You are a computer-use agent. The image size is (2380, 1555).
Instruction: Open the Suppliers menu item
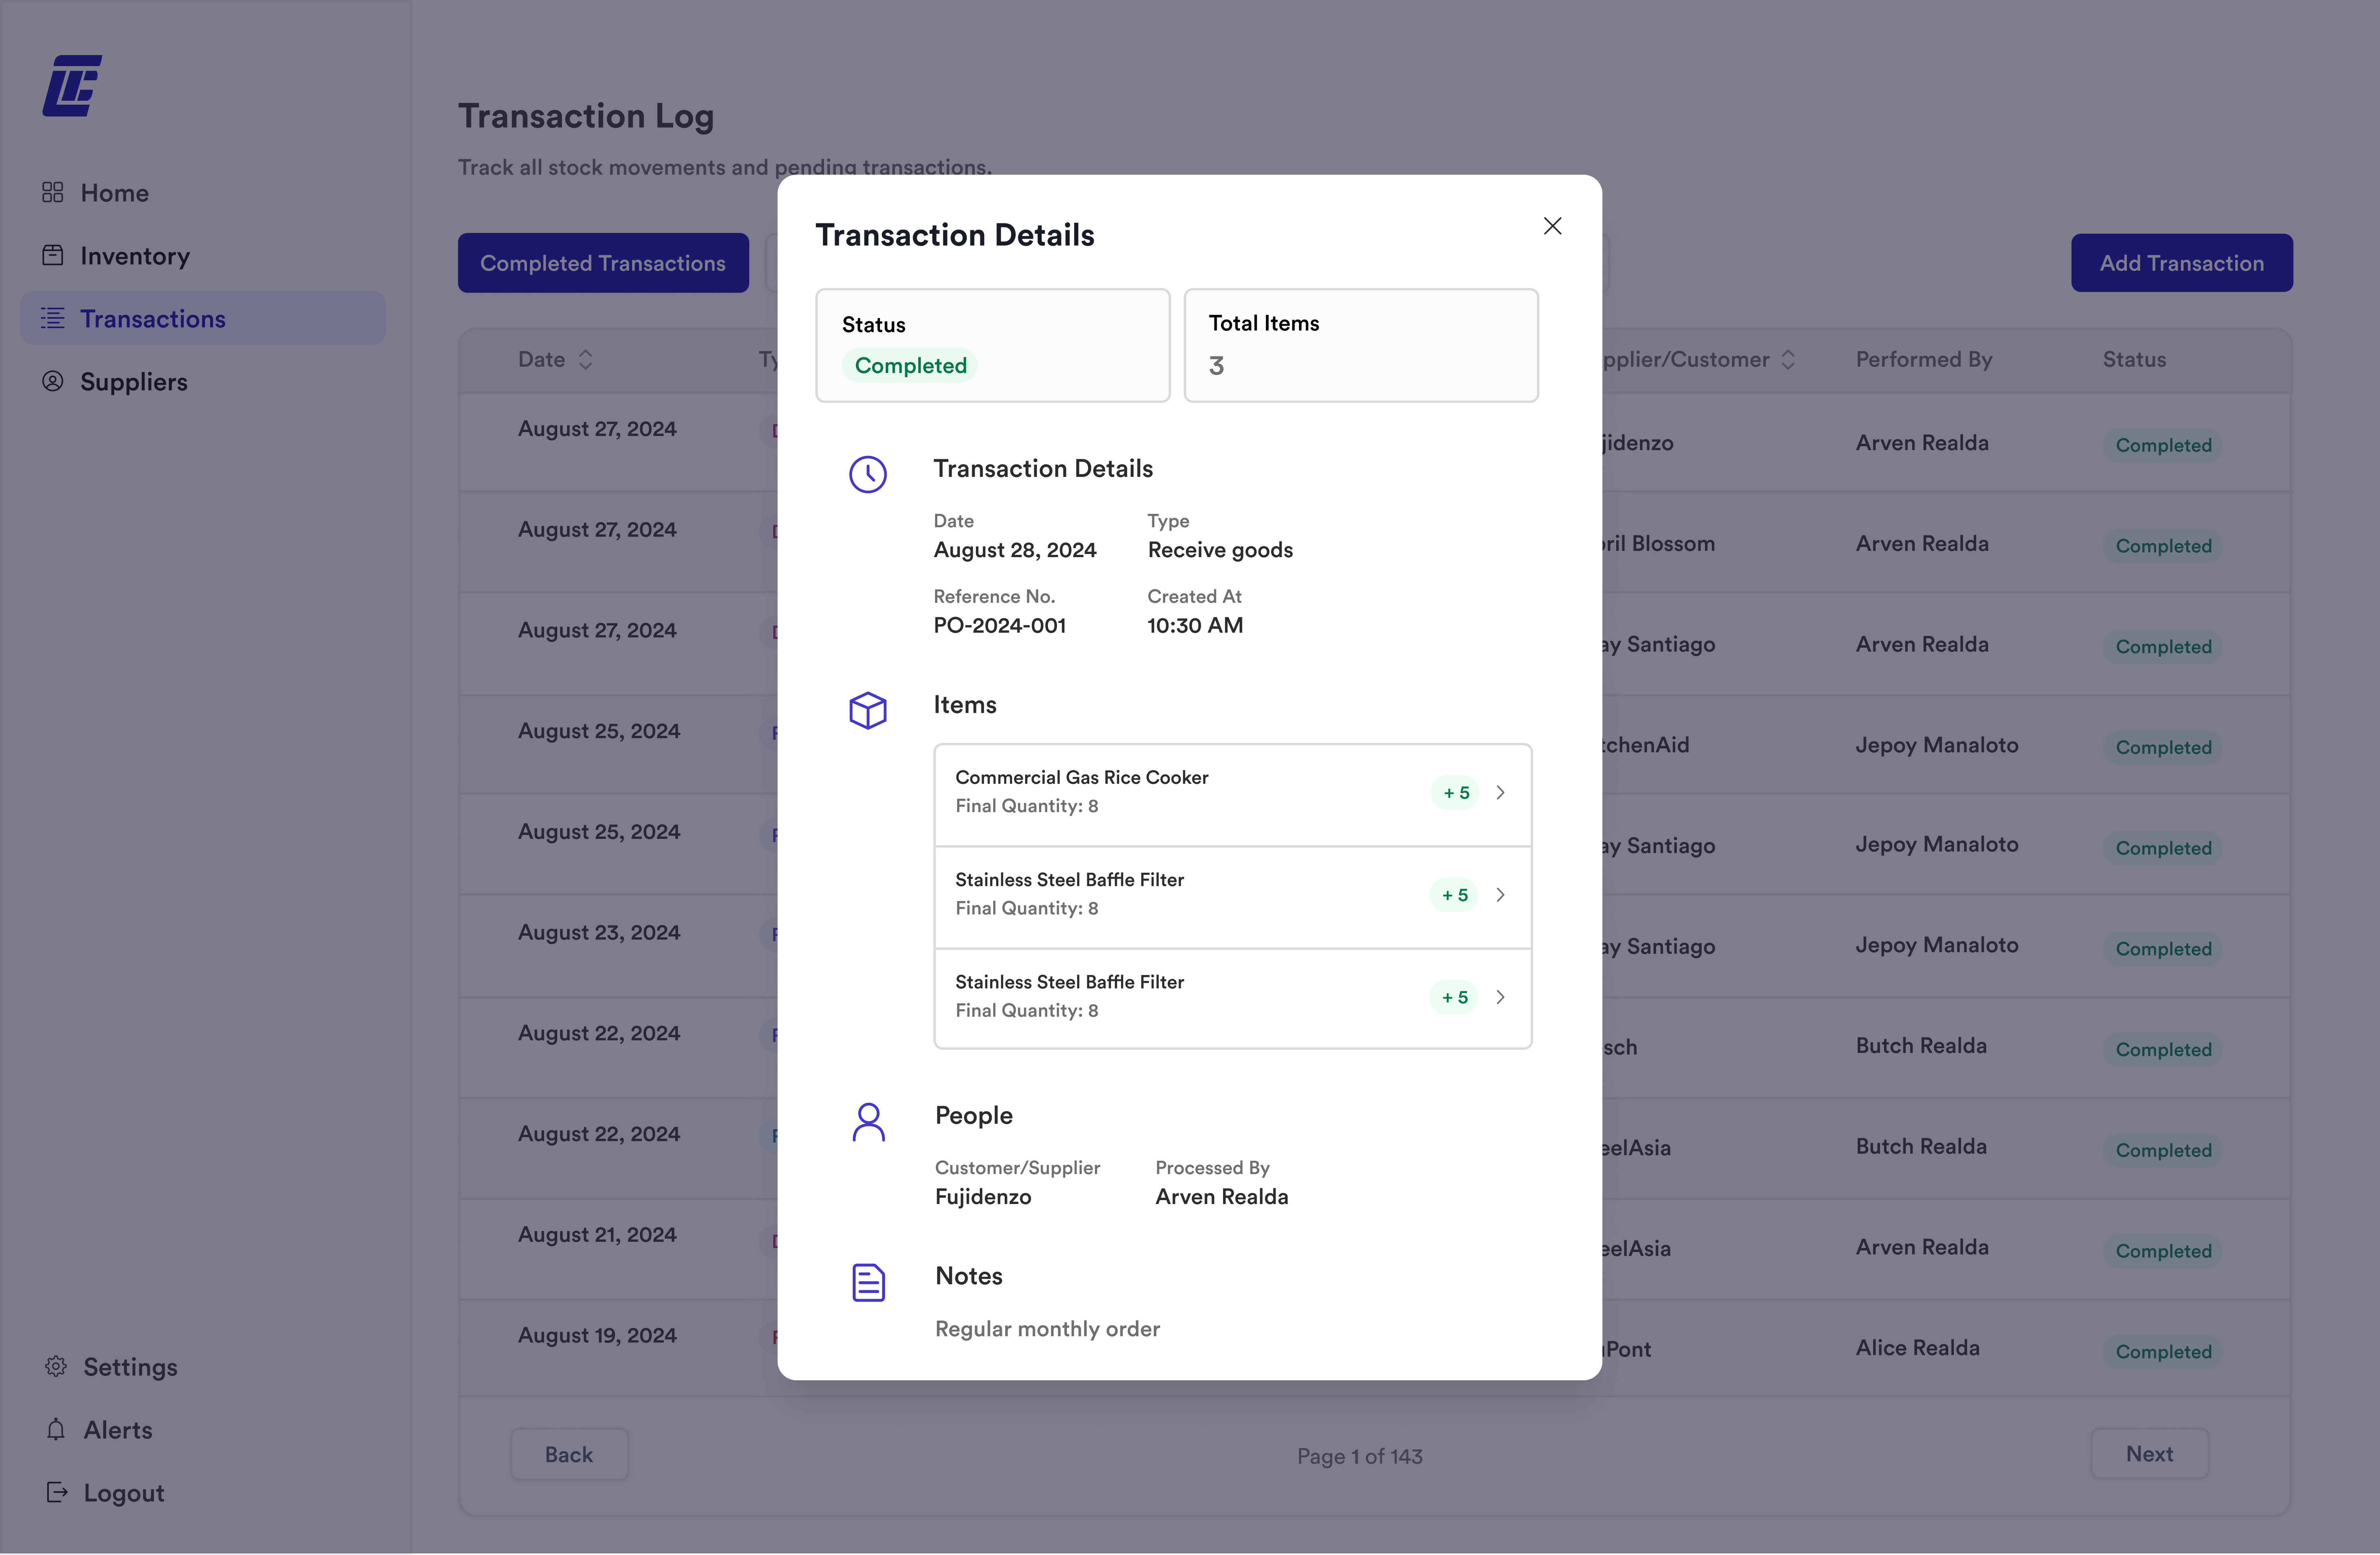click(x=203, y=381)
